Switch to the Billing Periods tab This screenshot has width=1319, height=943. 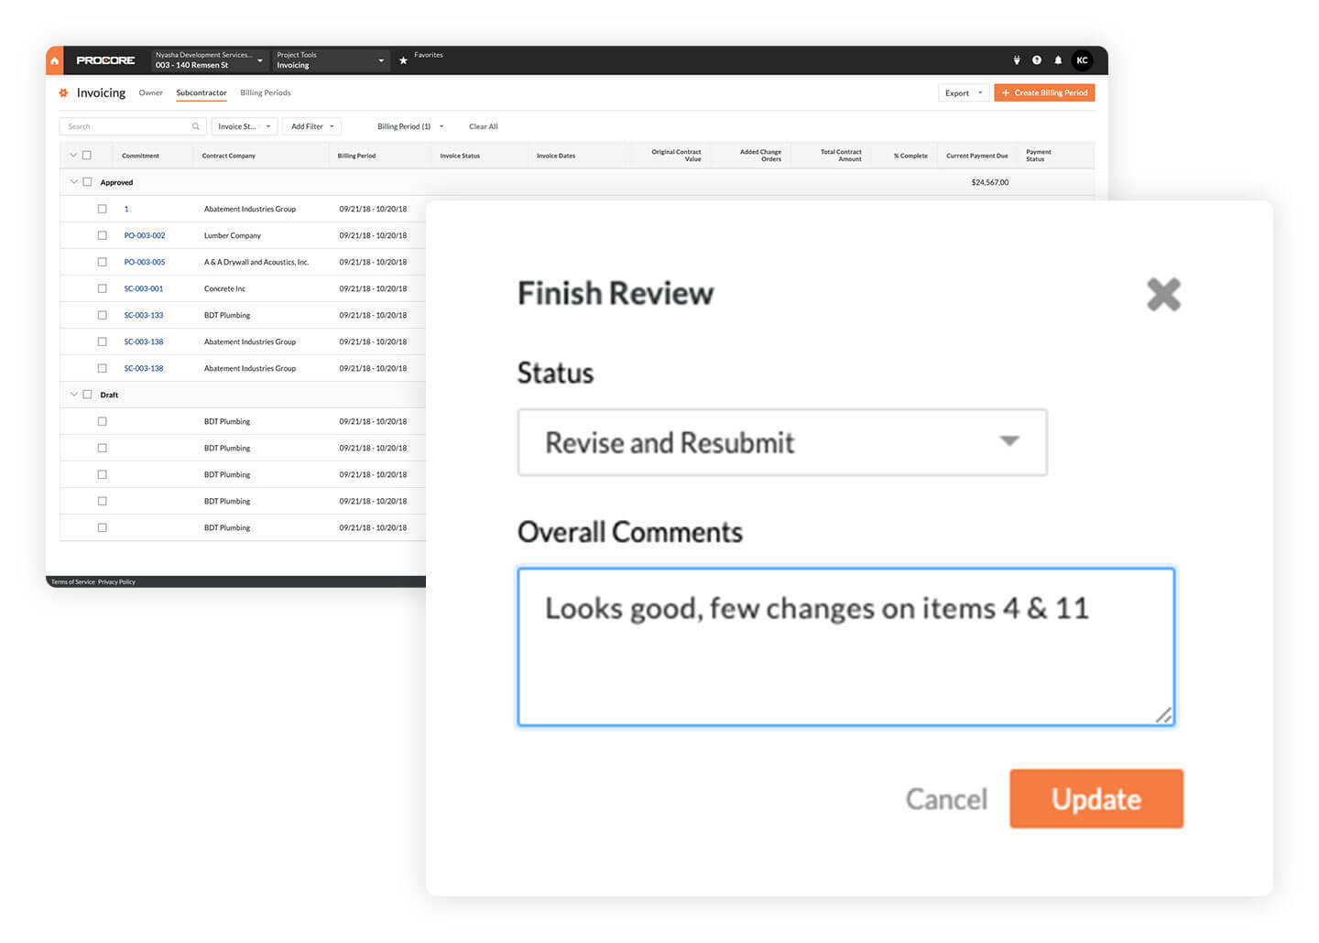pyautogui.click(x=265, y=92)
